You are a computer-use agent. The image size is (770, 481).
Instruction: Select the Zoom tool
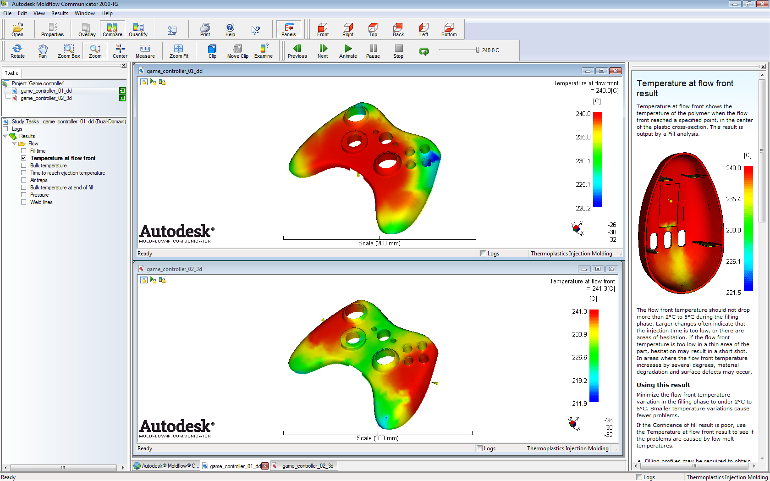click(95, 51)
